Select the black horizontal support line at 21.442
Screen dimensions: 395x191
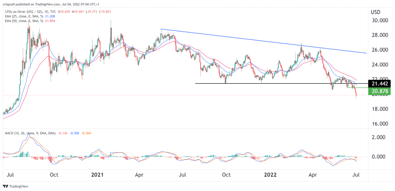[x=281, y=83]
